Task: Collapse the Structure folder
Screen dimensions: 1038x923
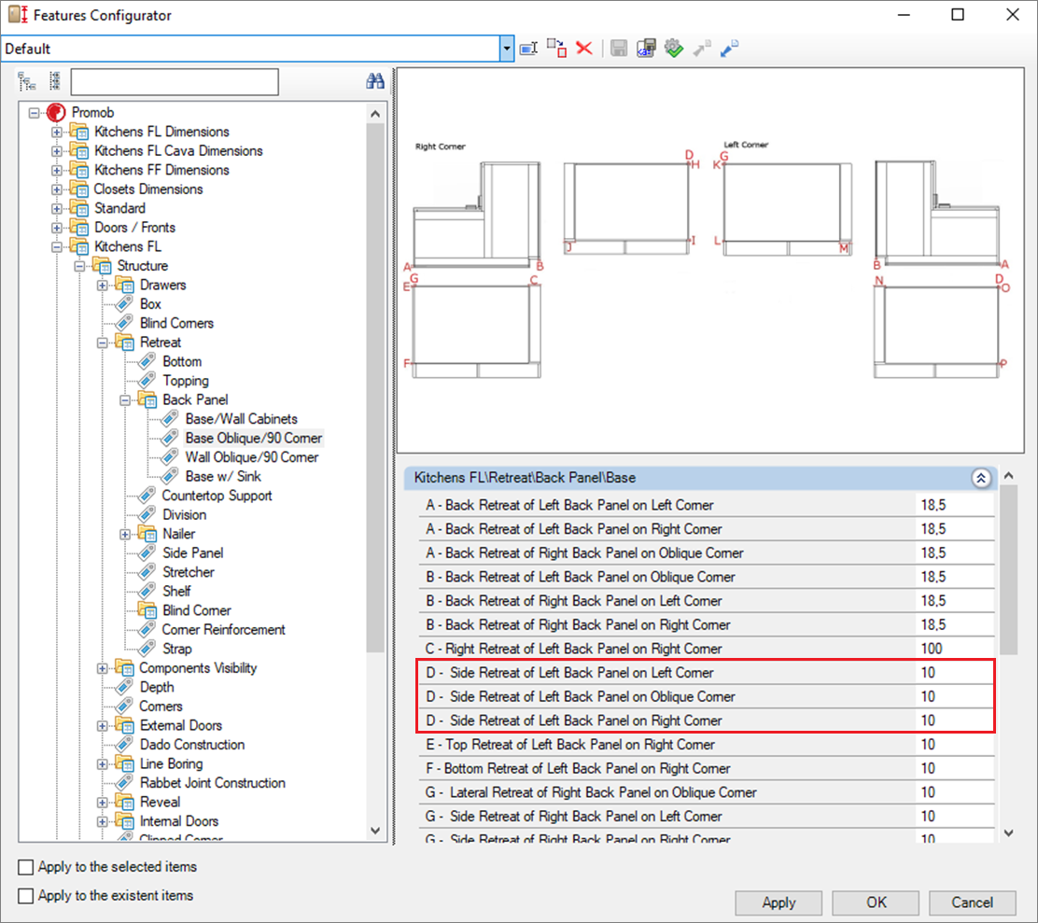Action: (79, 267)
